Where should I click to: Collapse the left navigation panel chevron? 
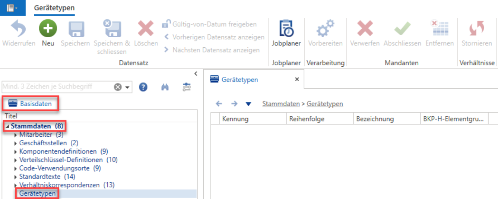coord(196,74)
